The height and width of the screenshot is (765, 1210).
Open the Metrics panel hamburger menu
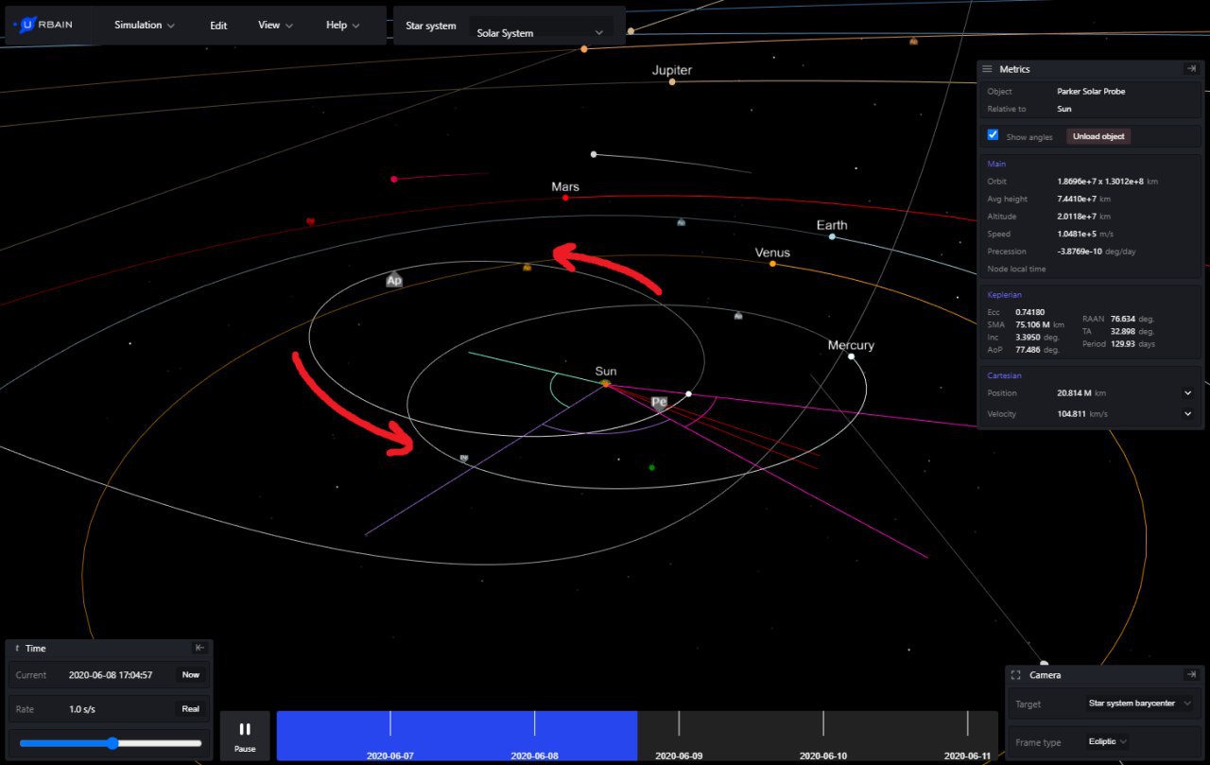point(987,69)
